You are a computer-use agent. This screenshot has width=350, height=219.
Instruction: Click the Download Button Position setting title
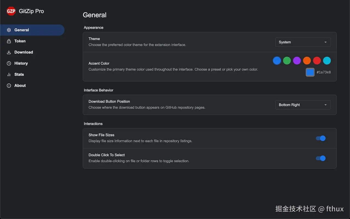click(x=109, y=102)
